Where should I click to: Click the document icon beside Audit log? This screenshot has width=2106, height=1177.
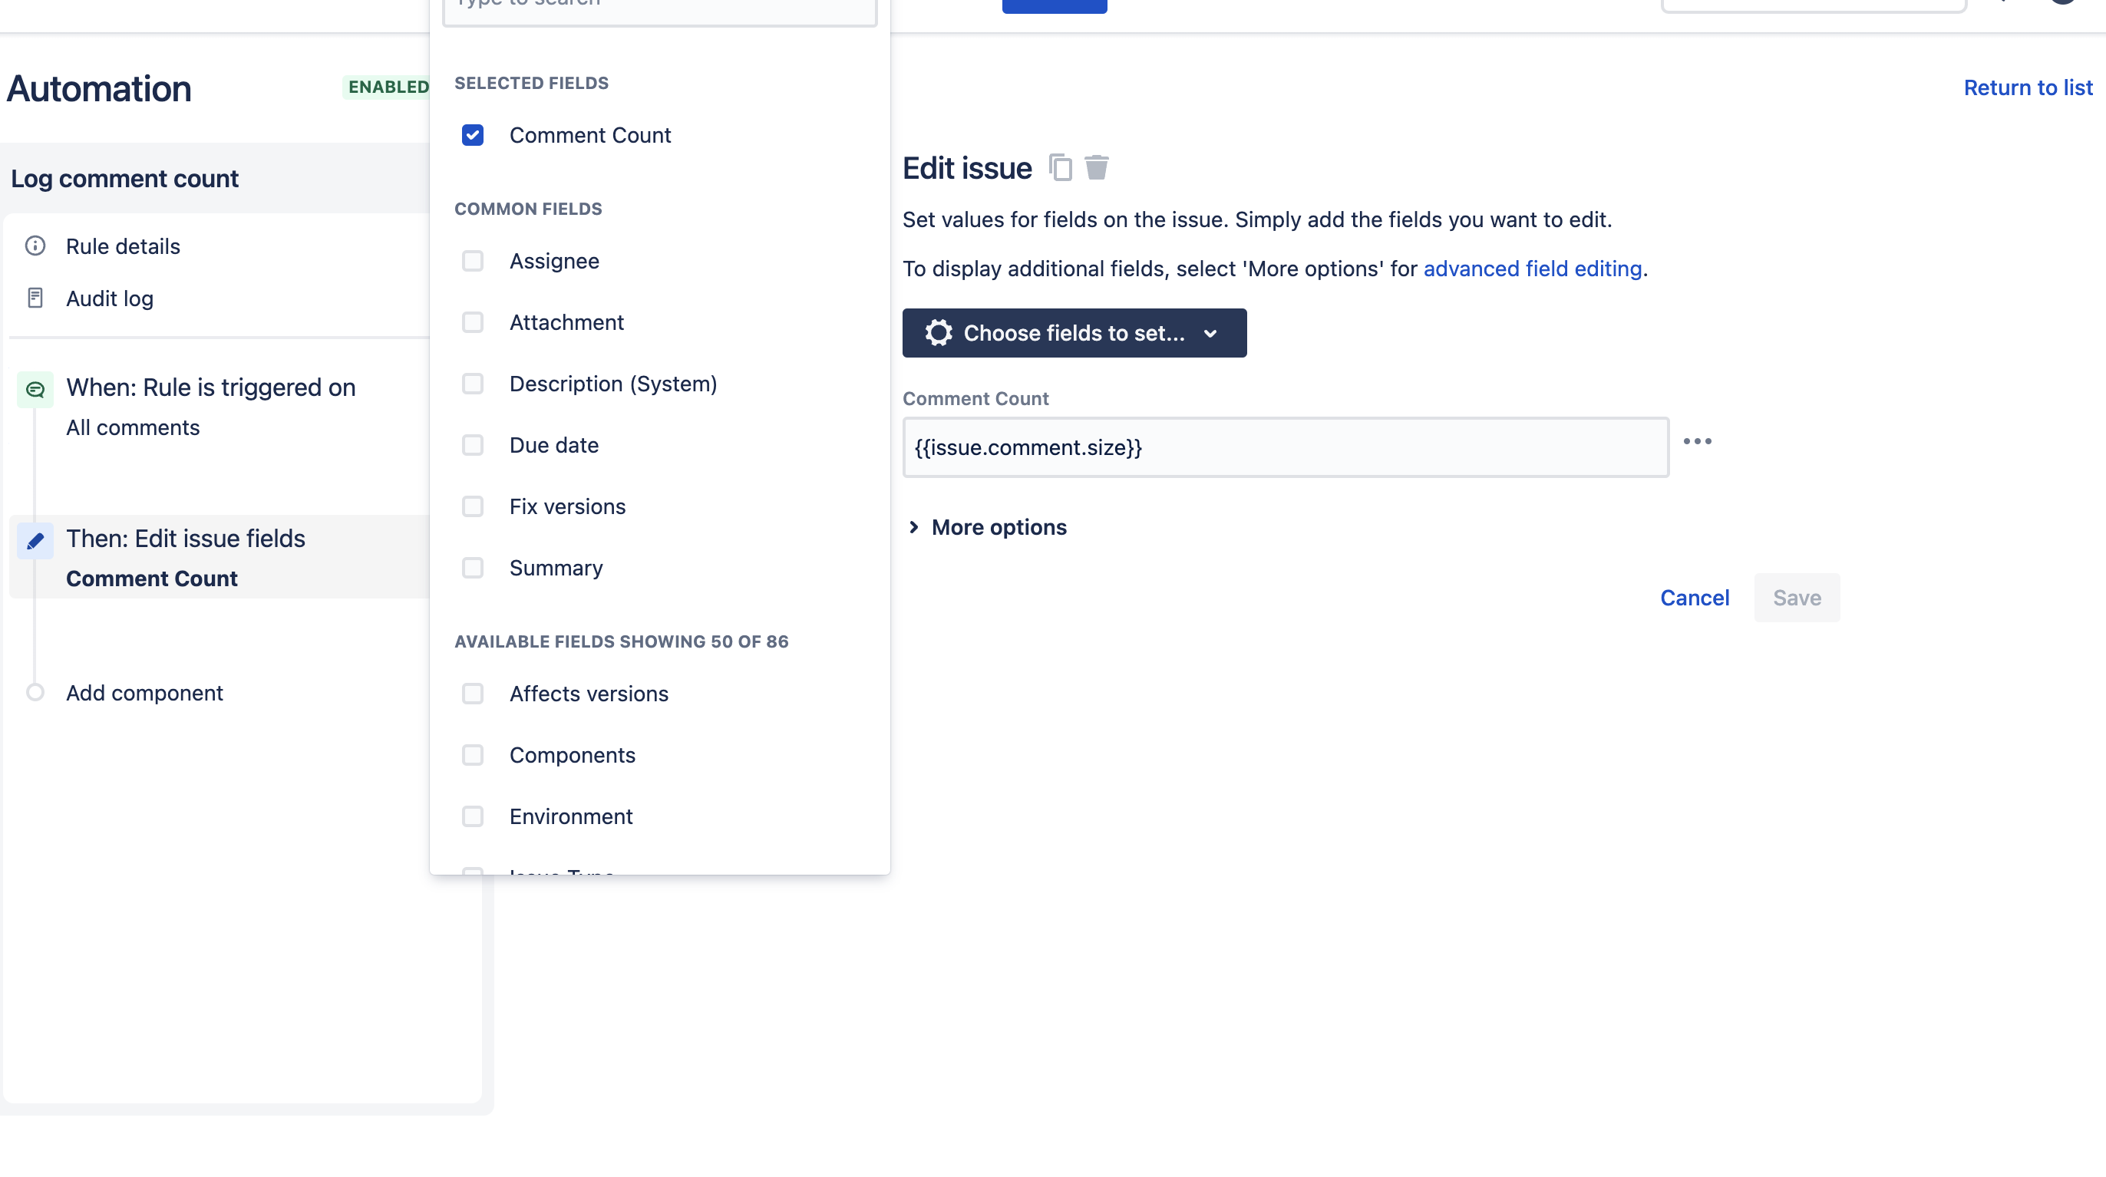coord(35,298)
